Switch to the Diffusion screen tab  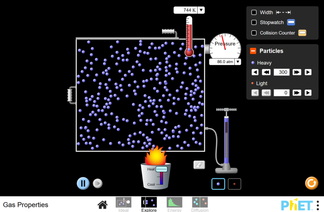pyautogui.click(x=200, y=204)
